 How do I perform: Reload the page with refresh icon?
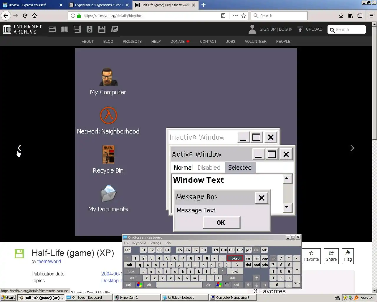coord(25,16)
